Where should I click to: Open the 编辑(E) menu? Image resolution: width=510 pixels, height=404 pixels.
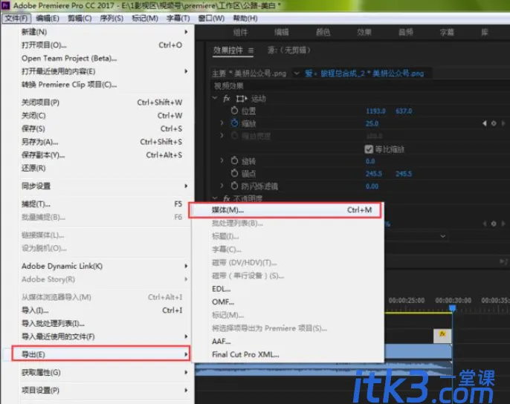pyautogui.click(x=48, y=19)
